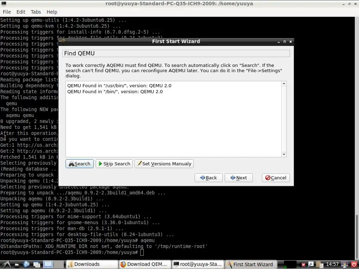
Task: Open the terminal Edit menu
Action: [21, 12]
